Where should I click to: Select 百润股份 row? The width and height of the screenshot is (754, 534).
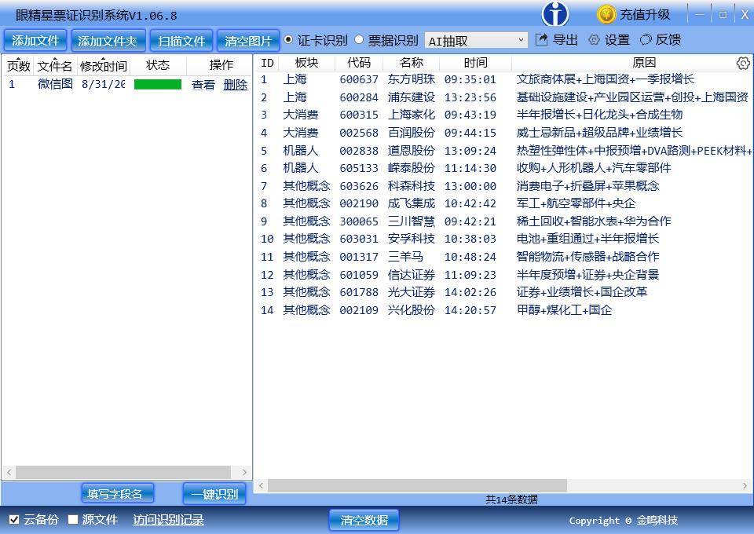[503, 133]
